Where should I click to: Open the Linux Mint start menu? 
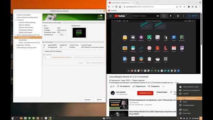[x=13, y=118]
